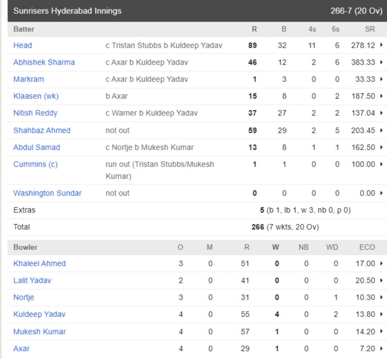Click the 'b Axar' dismissal text
Image resolution: width=387 pixels, height=359 pixels.
[116, 96]
